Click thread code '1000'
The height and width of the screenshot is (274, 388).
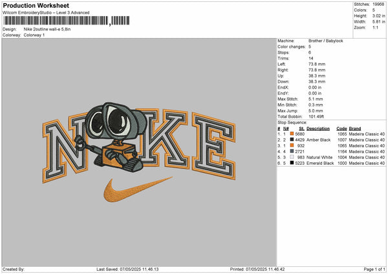pyautogui.click(x=342, y=163)
